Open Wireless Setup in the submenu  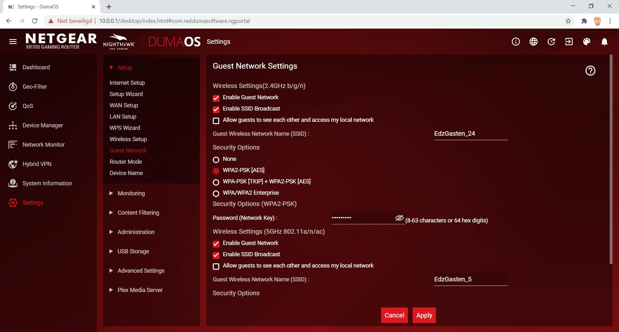pyautogui.click(x=128, y=139)
